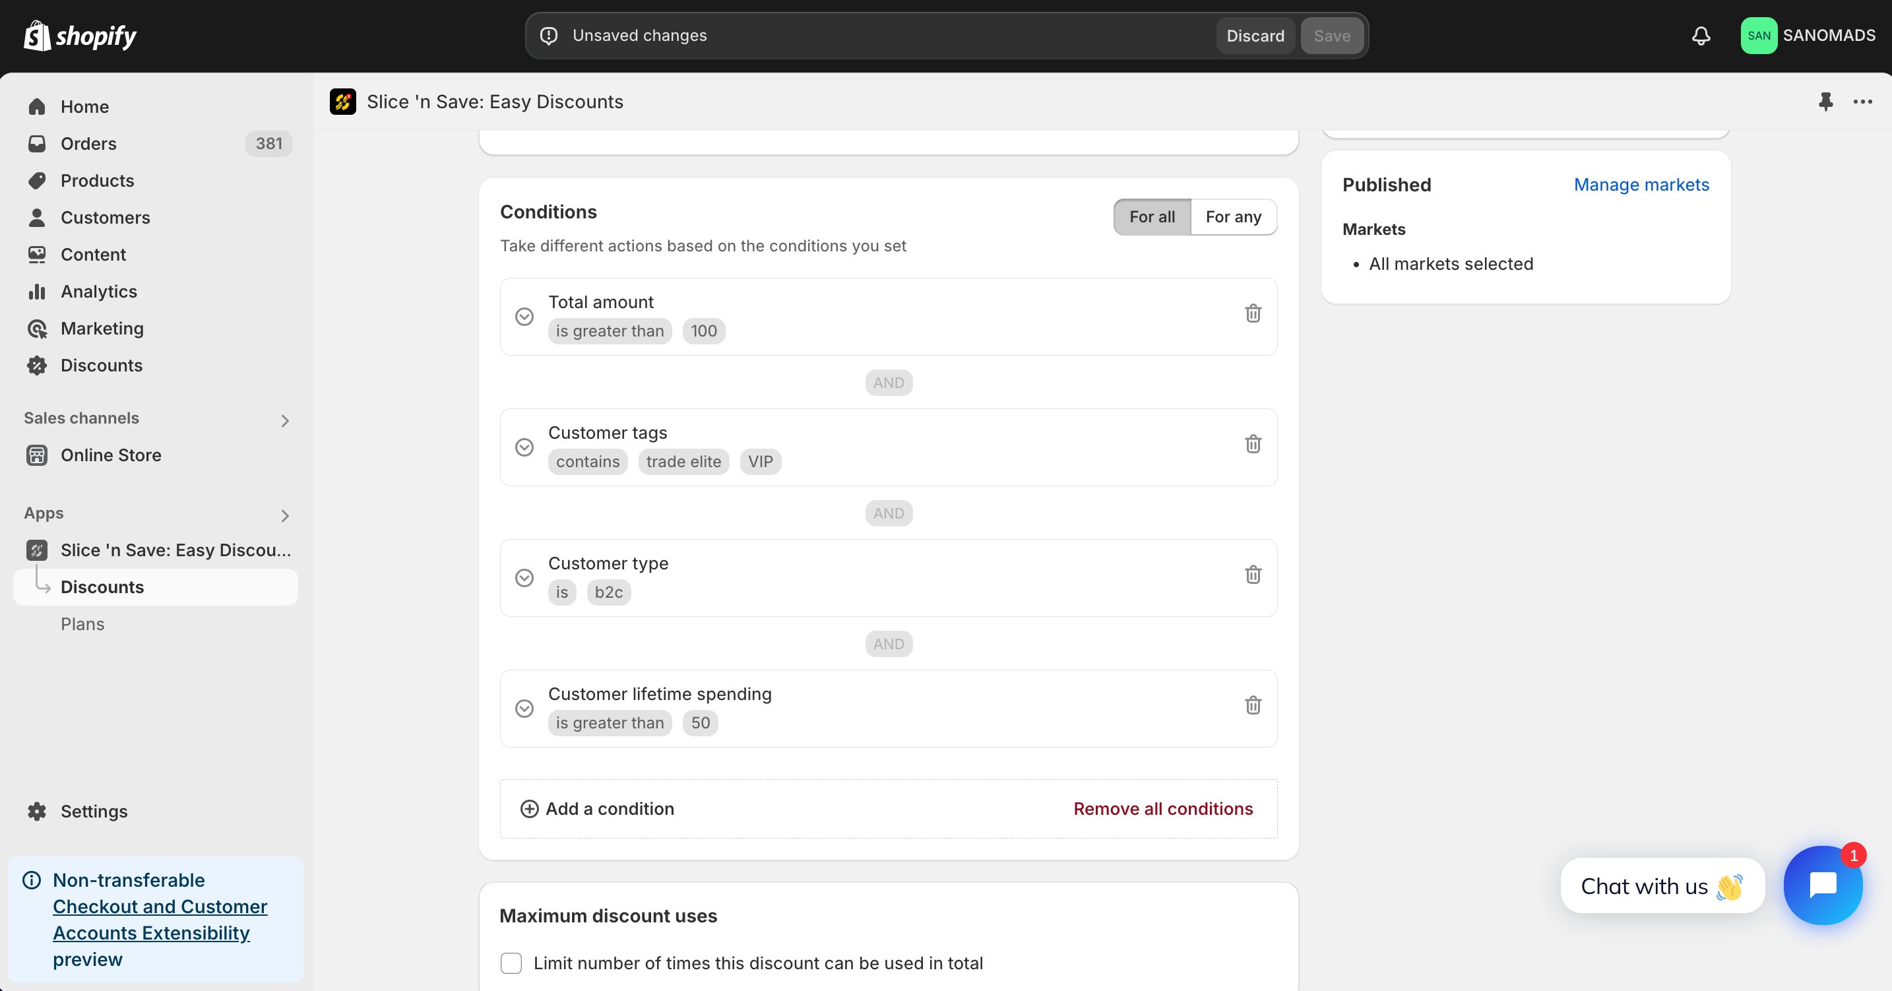
Task: Check Limit number of times discount used
Action: (x=511, y=963)
